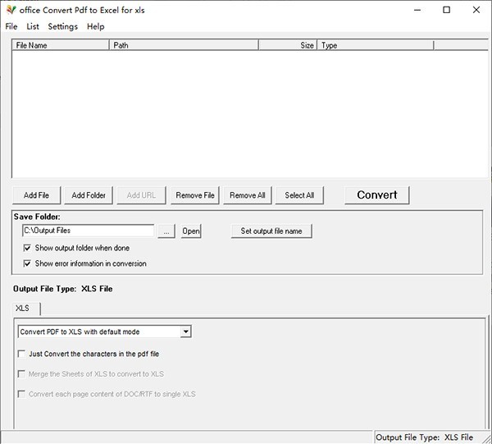Sort by the Type column header

coord(376,45)
